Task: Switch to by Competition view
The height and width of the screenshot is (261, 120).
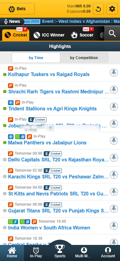Action: tap(84, 58)
